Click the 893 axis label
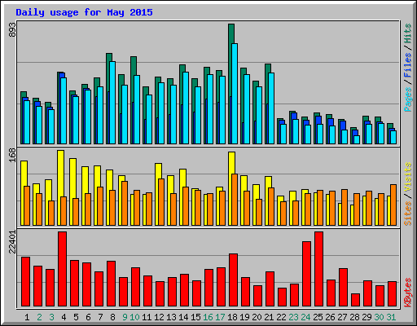The image size is (417, 326). click(x=12, y=30)
